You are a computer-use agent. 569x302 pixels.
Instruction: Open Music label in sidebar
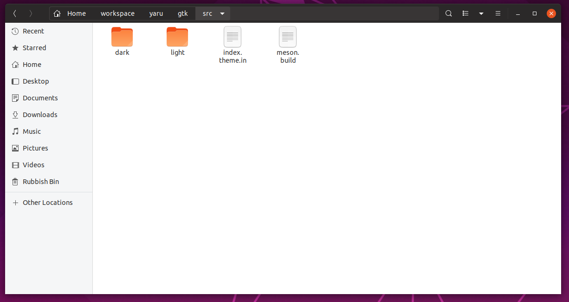click(32, 131)
